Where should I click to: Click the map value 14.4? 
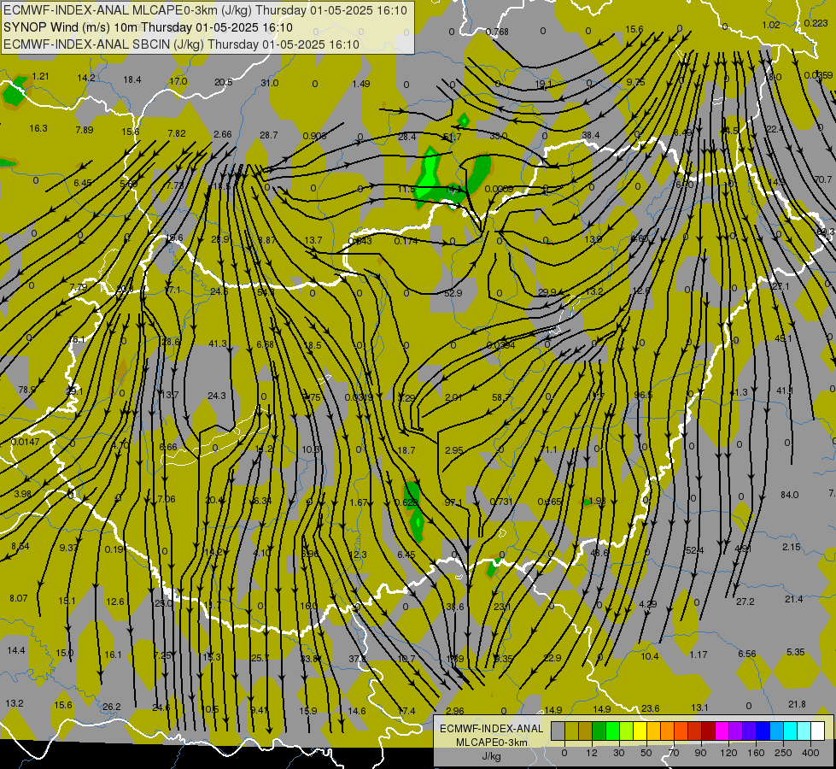click(x=16, y=650)
